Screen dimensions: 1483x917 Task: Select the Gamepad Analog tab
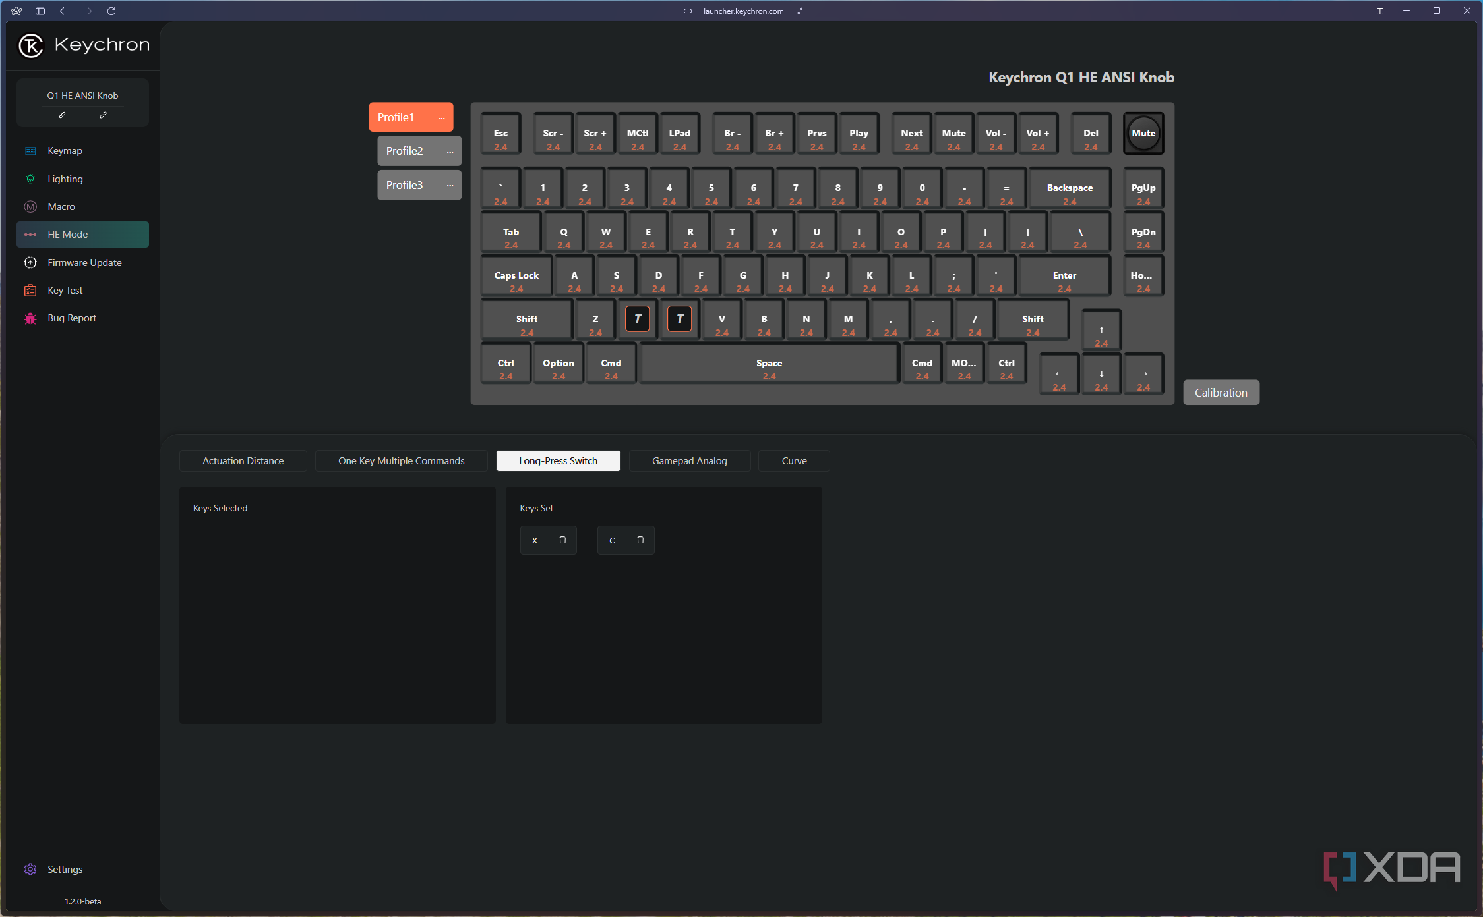[x=690, y=461]
